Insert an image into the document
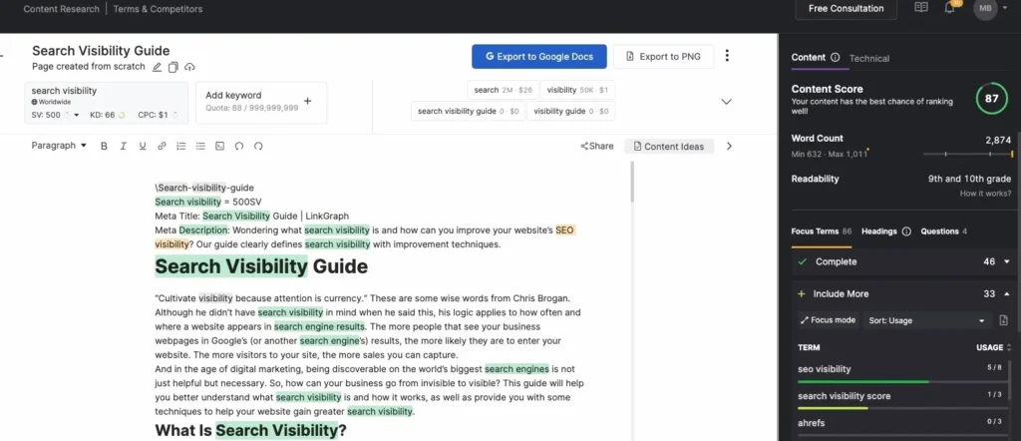 219,146
